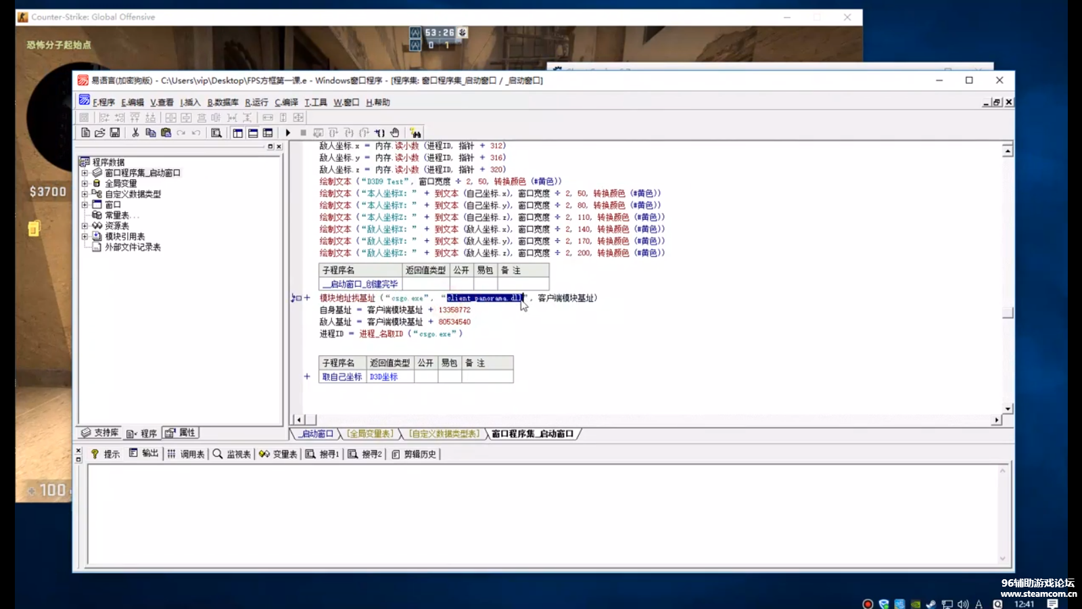Click the red record tray icon
This screenshot has height=609, width=1082.
click(868, 604)
